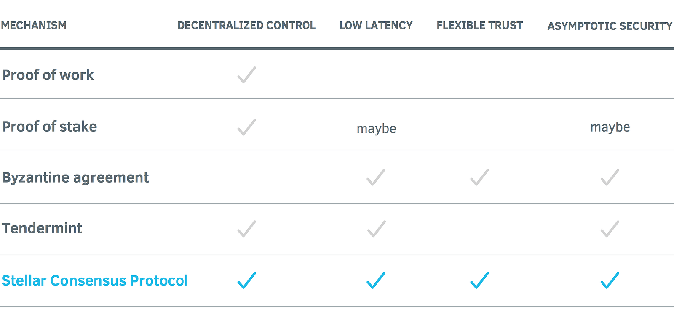Click the Stellar Consensus Protocol label
Screen dimensions: 674x328
point(95,280)
